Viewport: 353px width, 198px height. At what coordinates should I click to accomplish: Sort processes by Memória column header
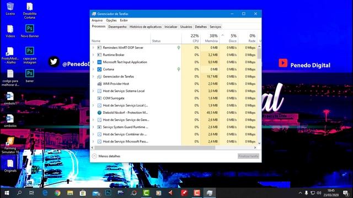click(210, 38)
